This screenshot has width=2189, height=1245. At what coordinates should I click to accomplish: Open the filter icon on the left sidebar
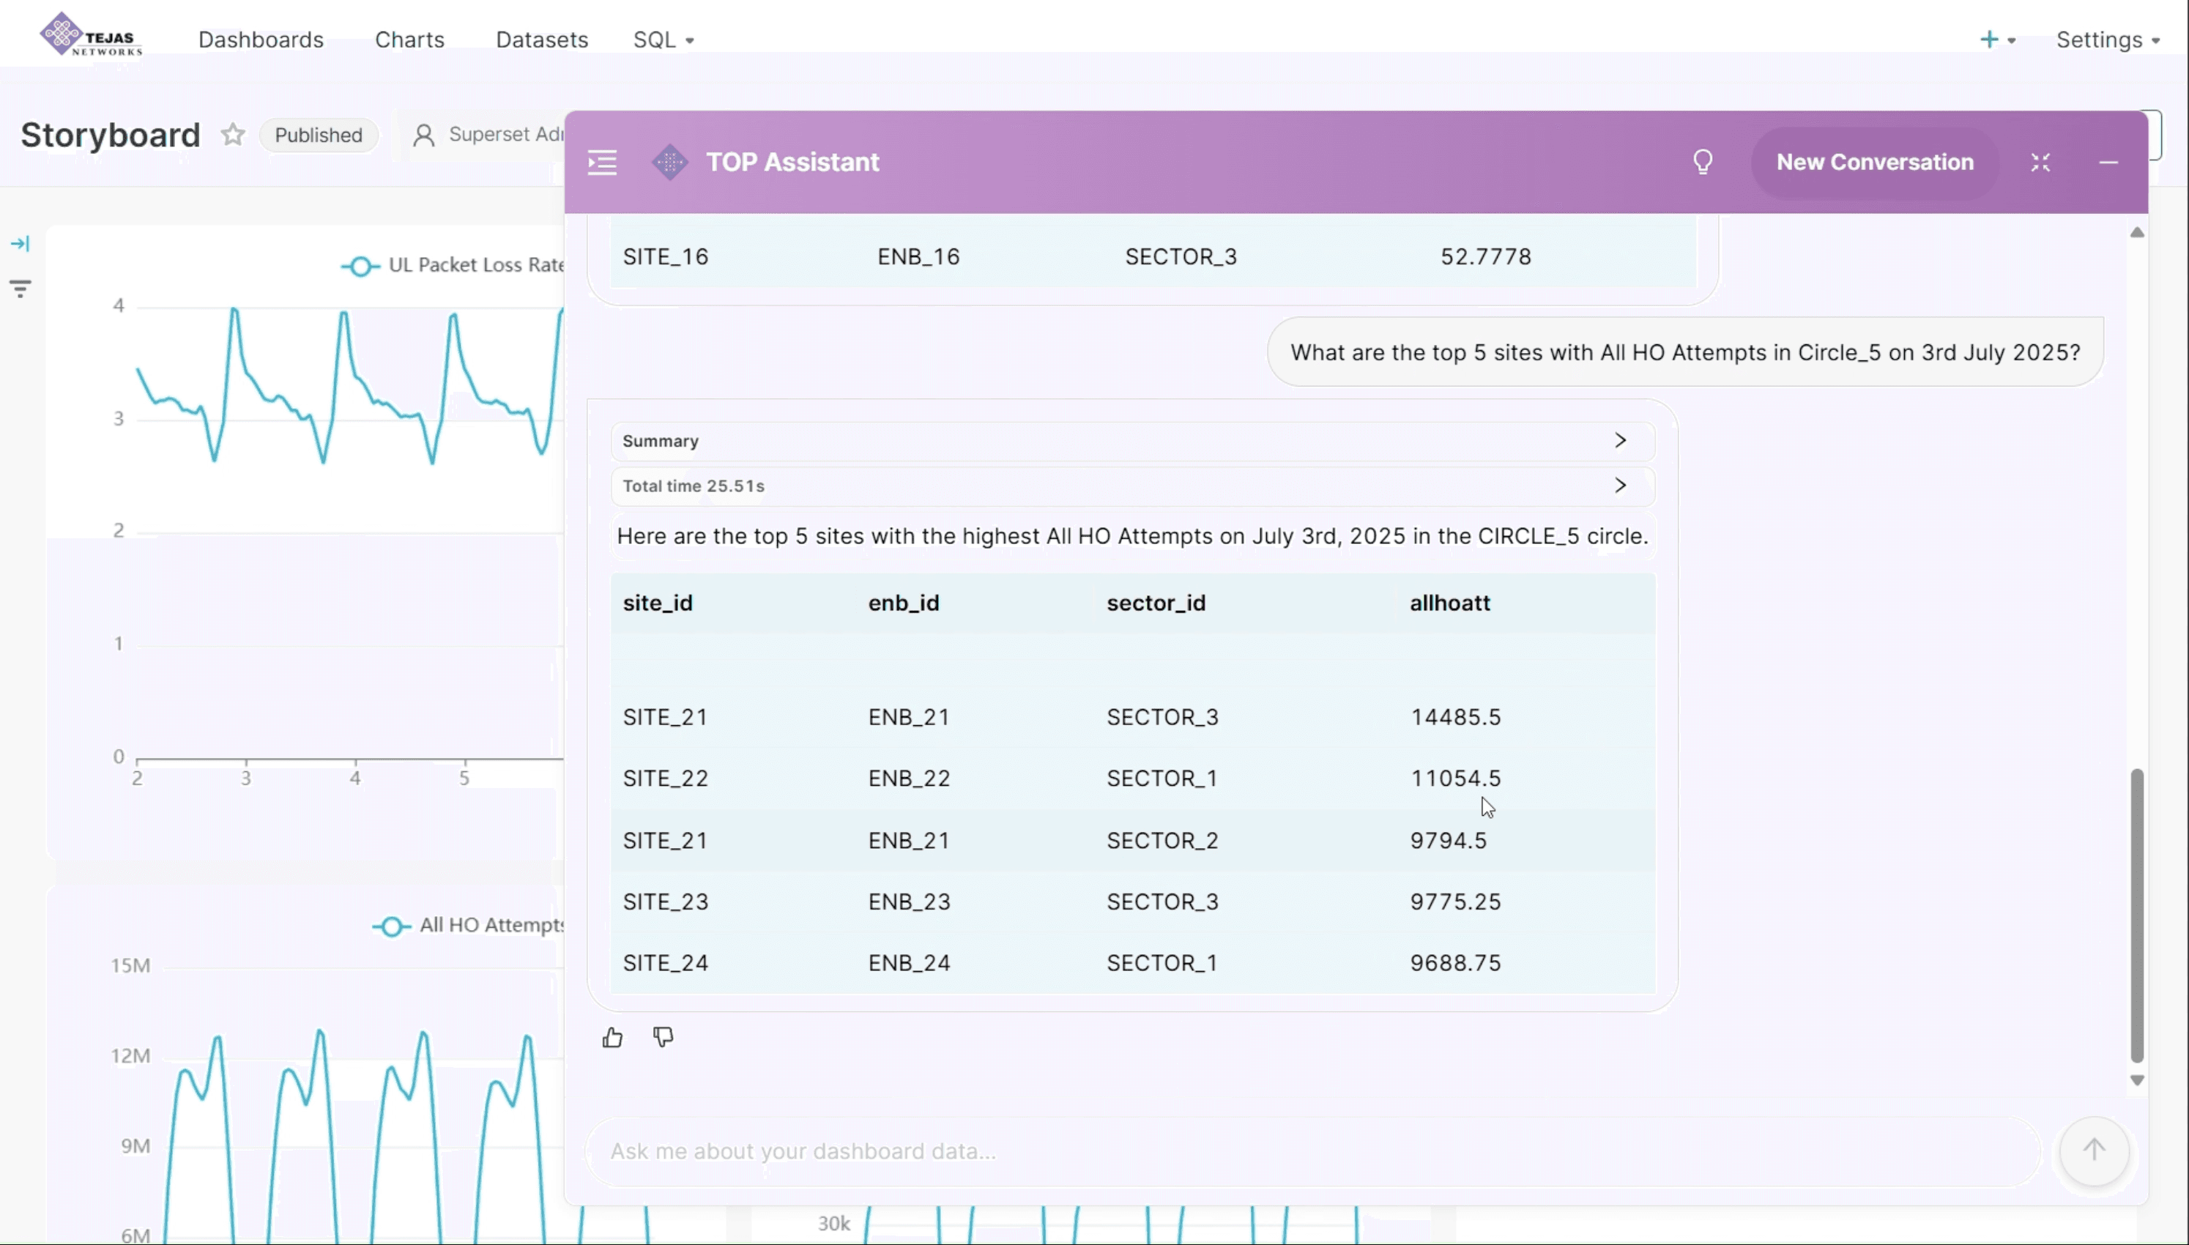pos(21,288)
